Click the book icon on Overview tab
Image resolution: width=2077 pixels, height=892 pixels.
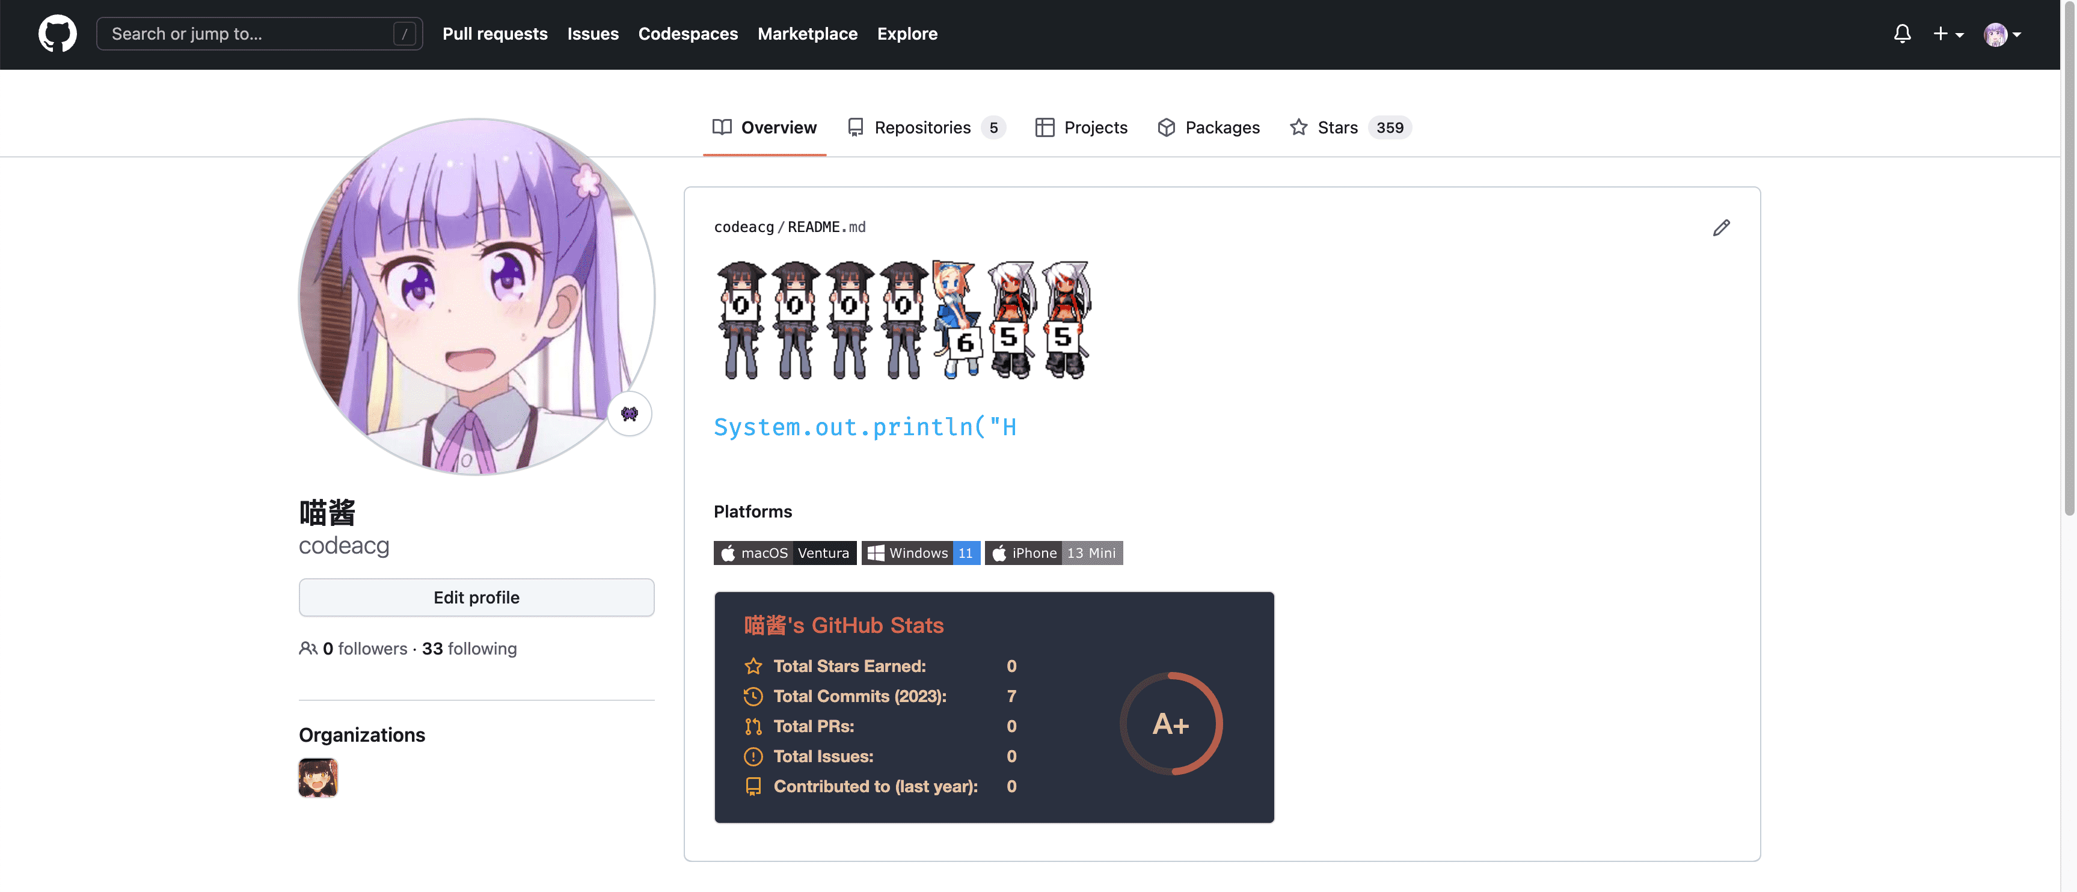coord(722,127)
